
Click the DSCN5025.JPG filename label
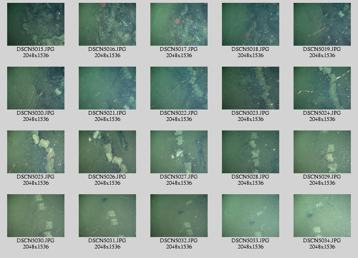point(36,177)
